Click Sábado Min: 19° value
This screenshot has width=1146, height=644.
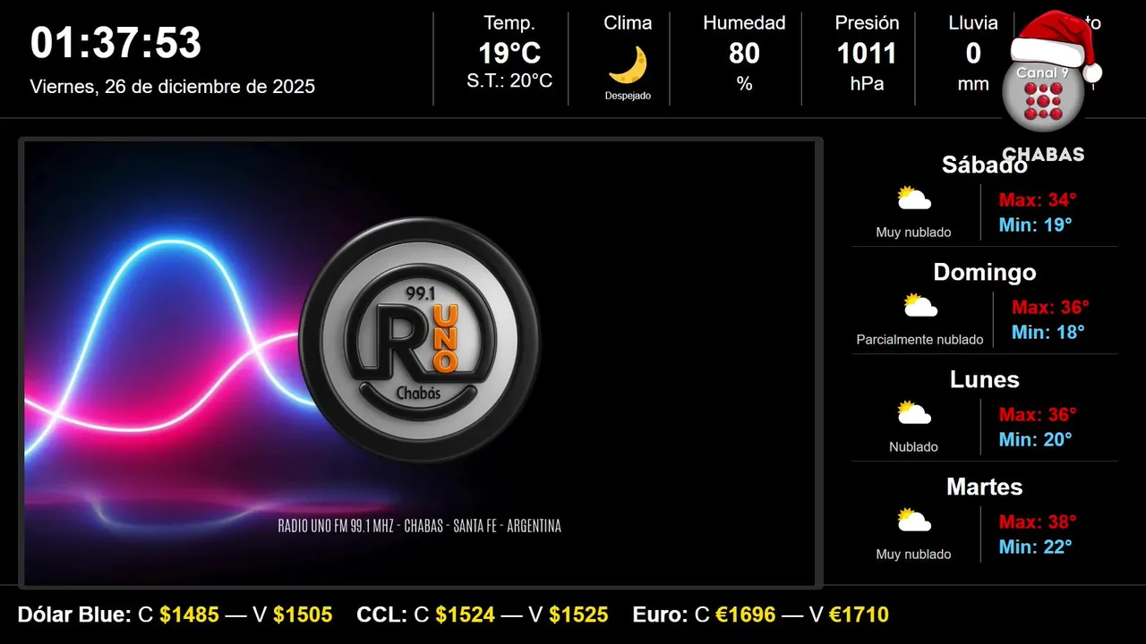[1036, 225]
